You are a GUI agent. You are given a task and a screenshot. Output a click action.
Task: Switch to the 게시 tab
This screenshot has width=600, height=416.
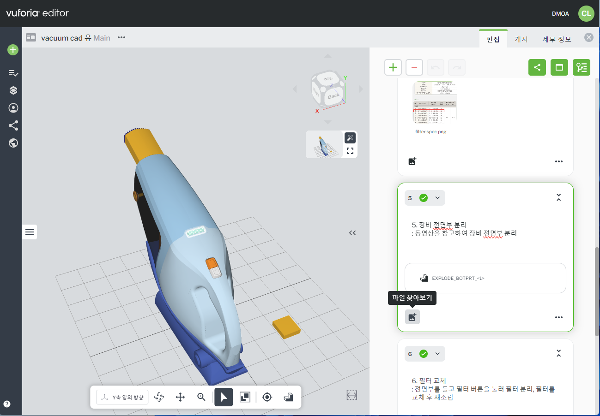pos(521,39)
